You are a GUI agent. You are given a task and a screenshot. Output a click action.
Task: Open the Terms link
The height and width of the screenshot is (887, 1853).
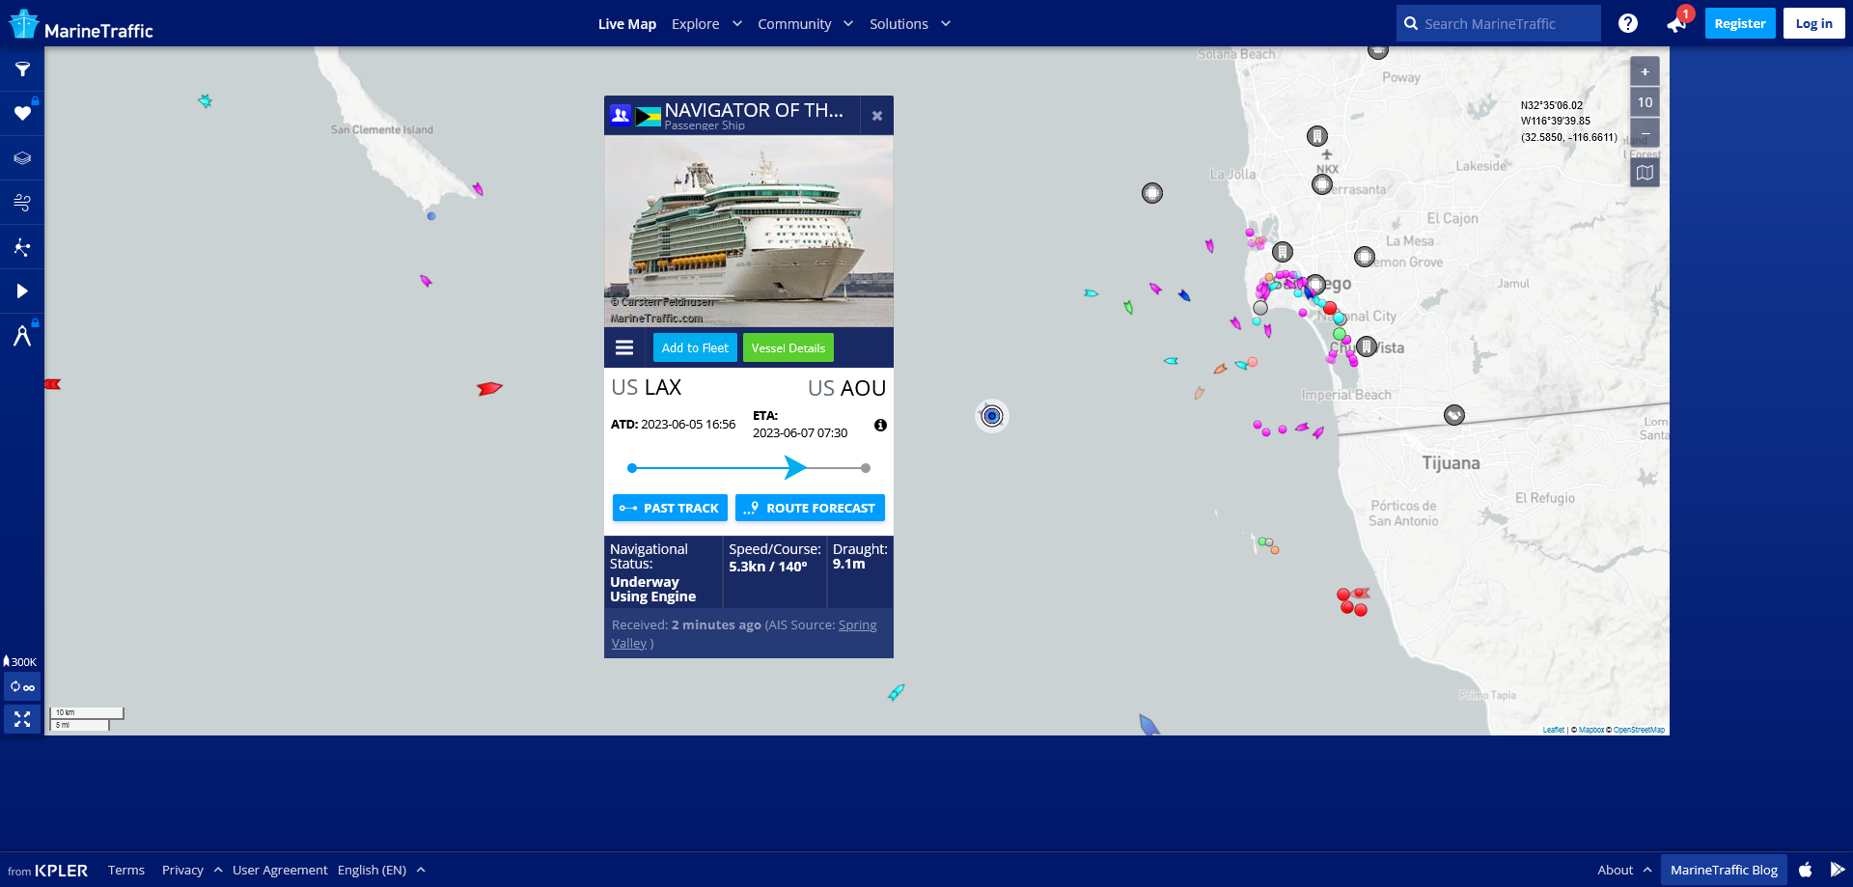[126, 870]
